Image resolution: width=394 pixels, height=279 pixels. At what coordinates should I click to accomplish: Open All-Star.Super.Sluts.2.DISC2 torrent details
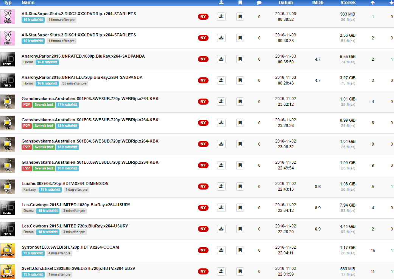(x=79, y=14)
